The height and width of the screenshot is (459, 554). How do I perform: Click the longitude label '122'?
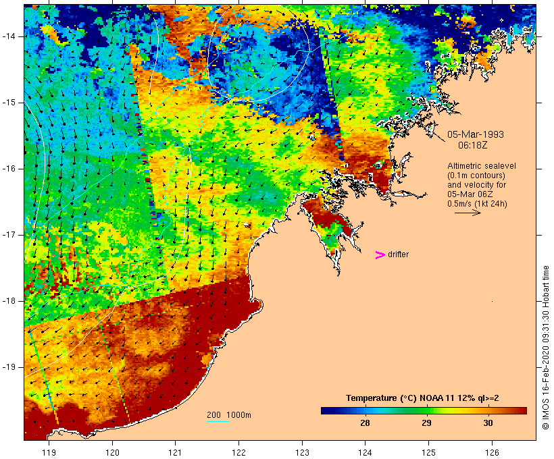click(x=239, y=452)
